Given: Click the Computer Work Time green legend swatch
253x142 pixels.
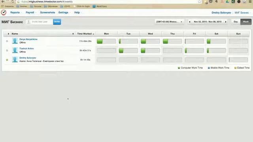Looking at the screenshot, I should click(179, 68).
